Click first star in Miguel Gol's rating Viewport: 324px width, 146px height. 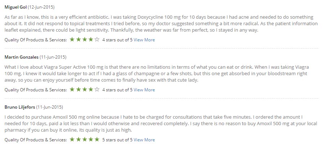click(x=72, y=40)
